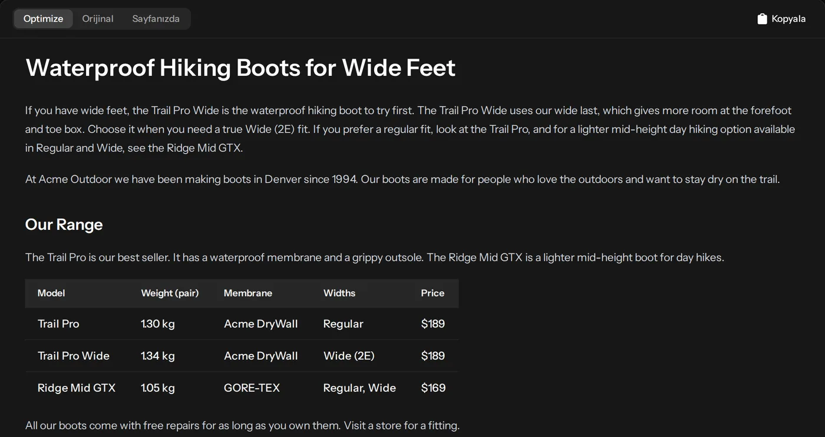This screenshot has width=825, height=437.
Task: Click the 1.30 kg weight cell
Action: (158, 323)
